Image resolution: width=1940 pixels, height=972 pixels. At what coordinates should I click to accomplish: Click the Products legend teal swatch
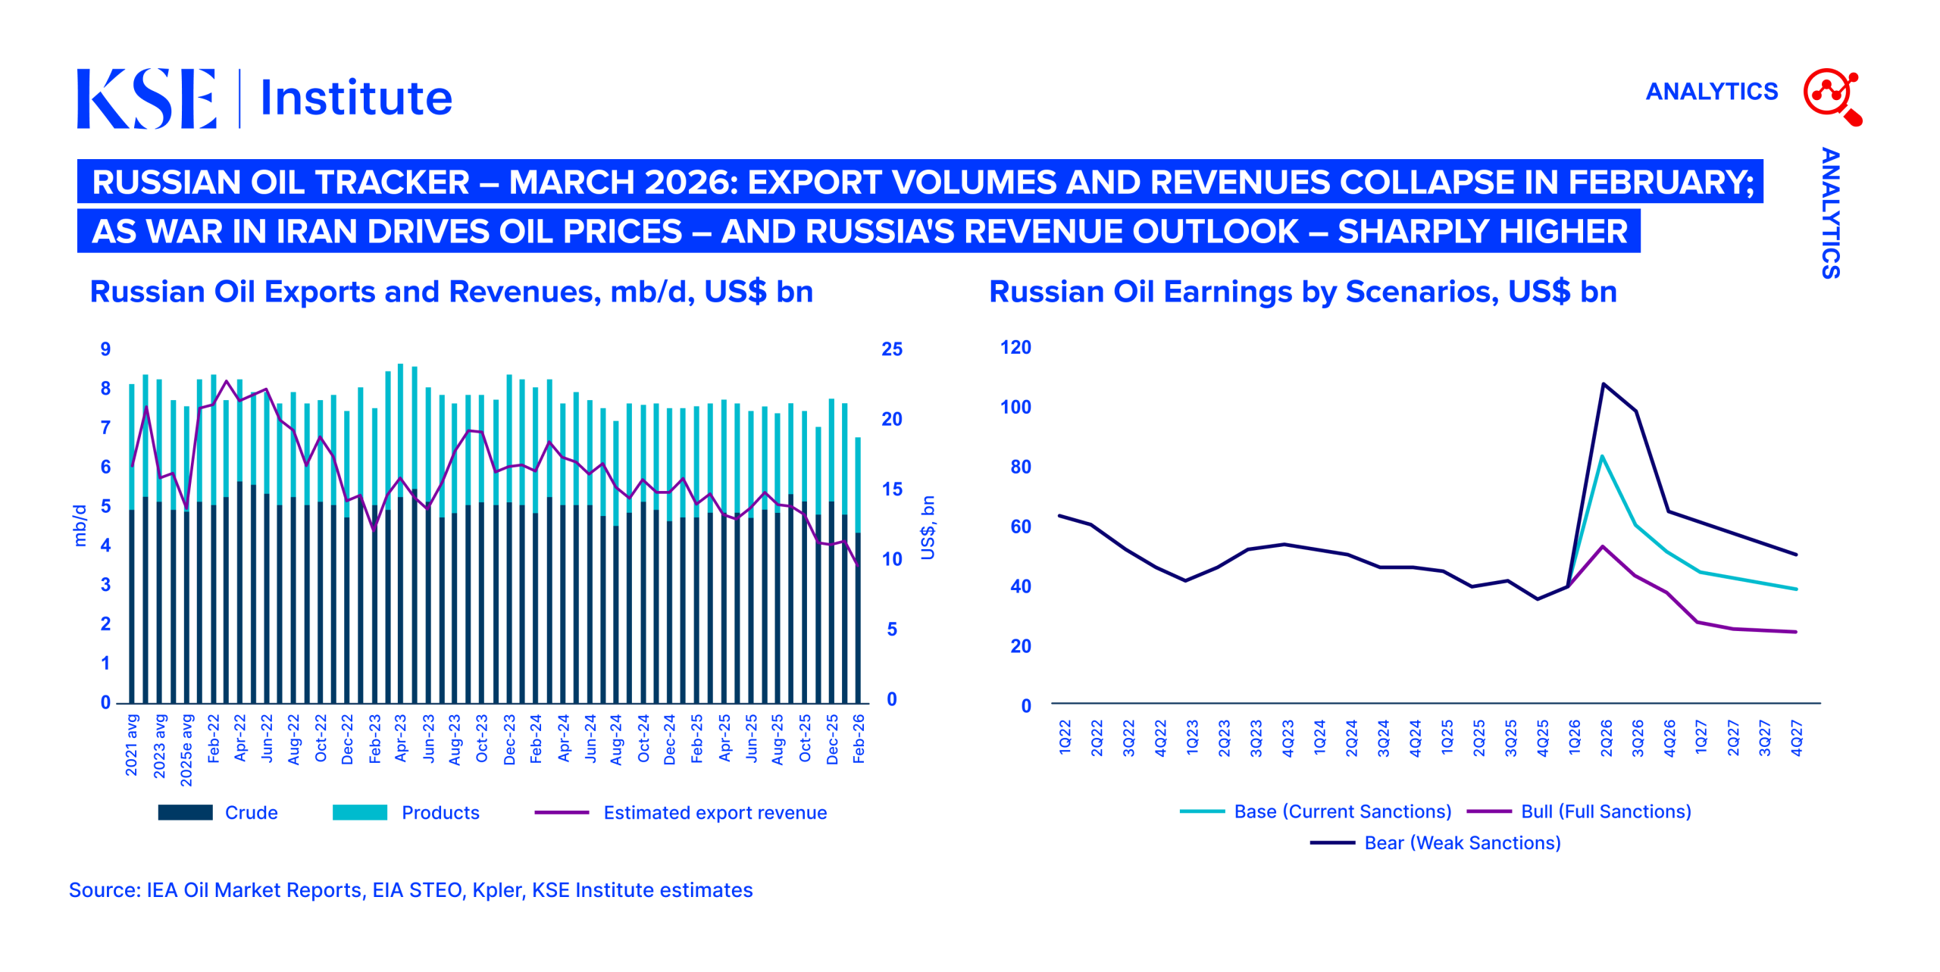tap(359, 812)
